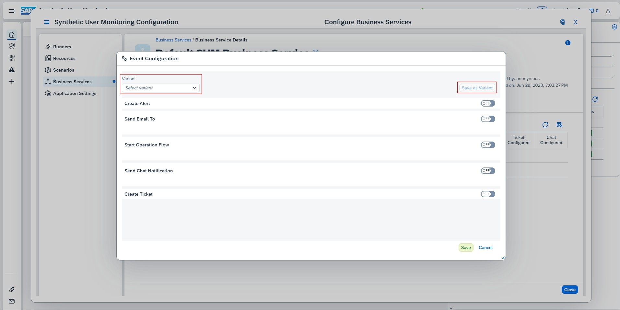Open the Select variant dropdown
The image size is (620, 310).
point(161,88)
